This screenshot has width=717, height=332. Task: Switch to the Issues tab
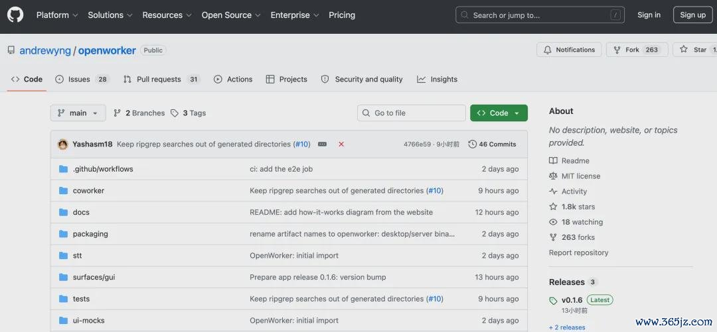click(82, 80)
